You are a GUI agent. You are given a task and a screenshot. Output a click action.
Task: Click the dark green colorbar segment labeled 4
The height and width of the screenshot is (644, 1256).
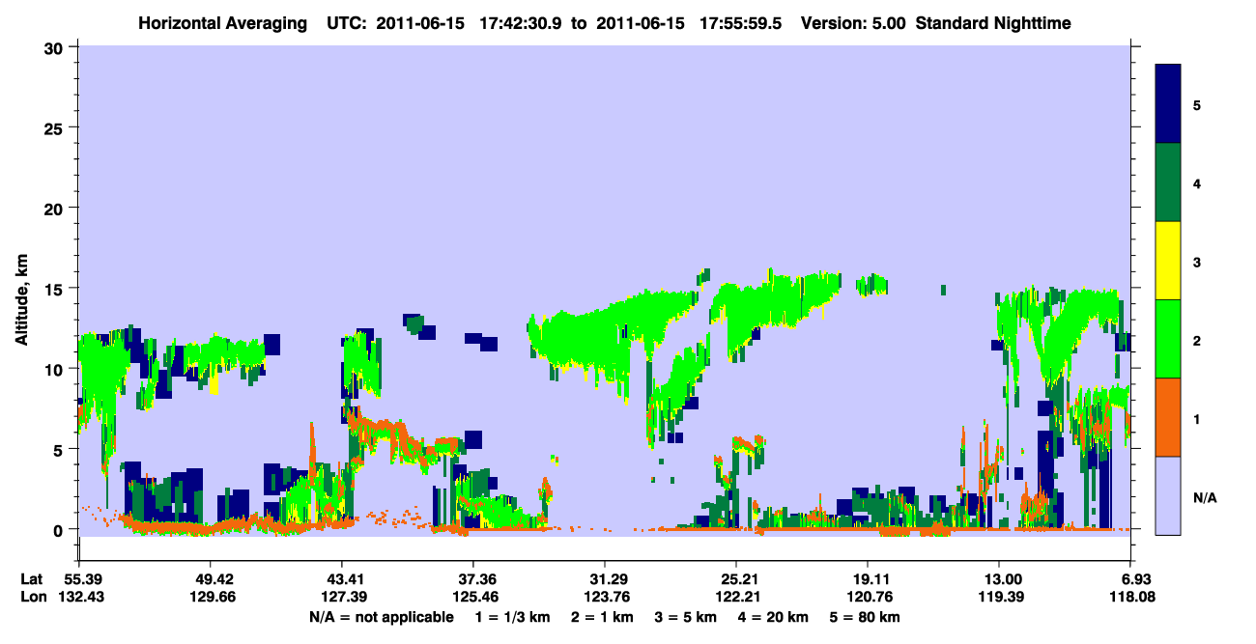pos(1168,182)
